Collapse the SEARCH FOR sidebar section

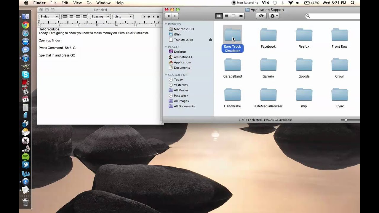(x=166, y=75)
